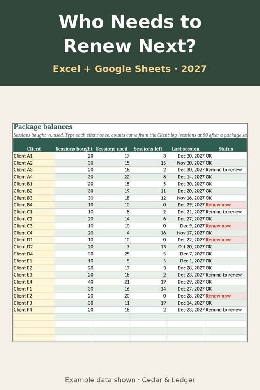This screenshot has height=390, width=260.
Task: Click the cell 'Client C4'
Action: tap(34, 233)
